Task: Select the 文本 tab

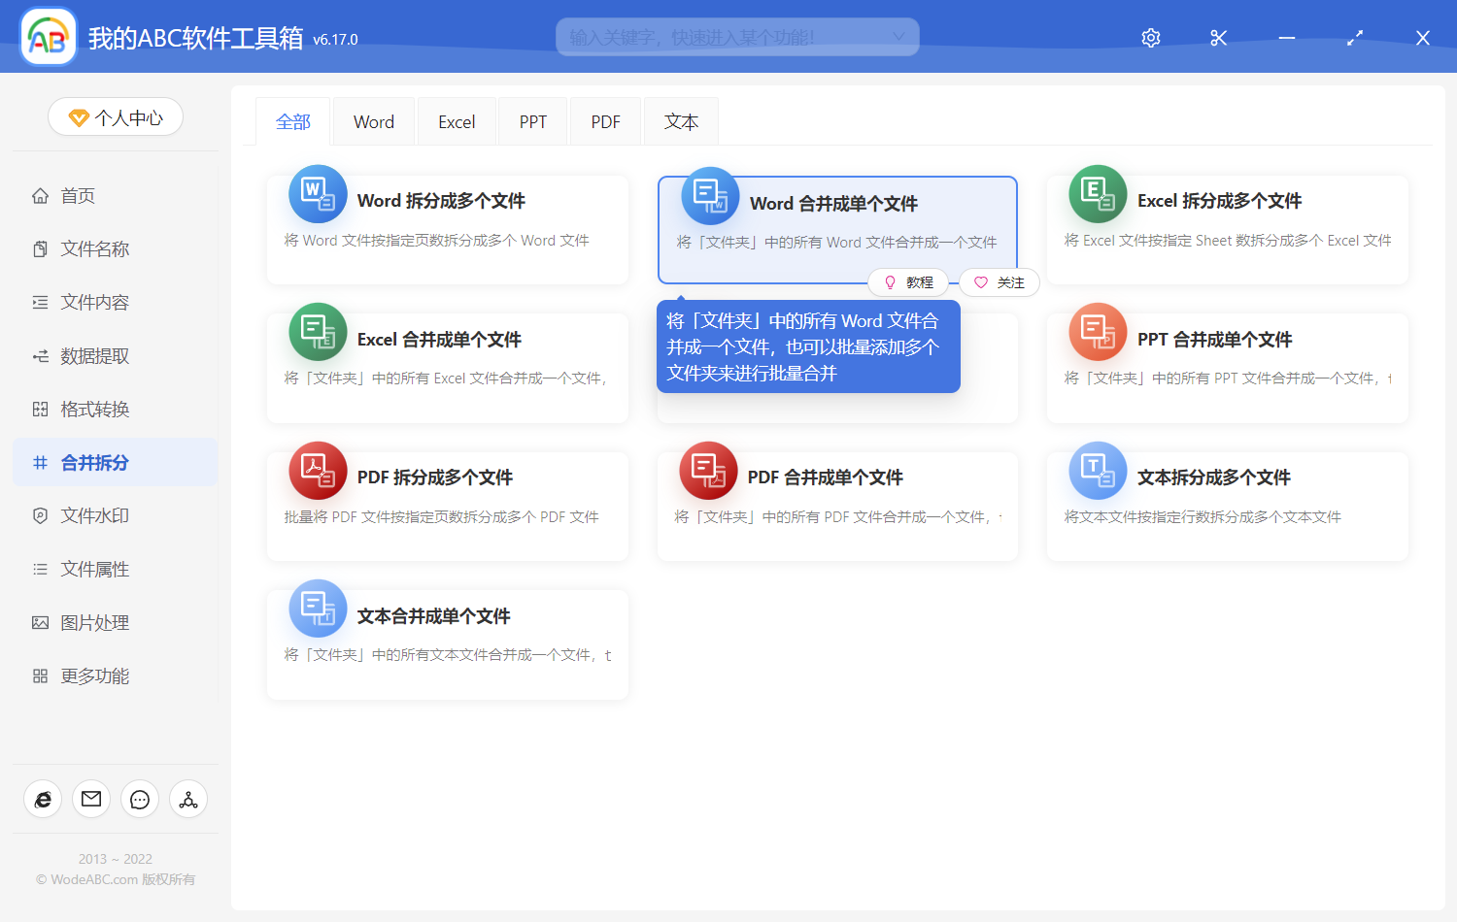Action: click(x=681, y=120)
